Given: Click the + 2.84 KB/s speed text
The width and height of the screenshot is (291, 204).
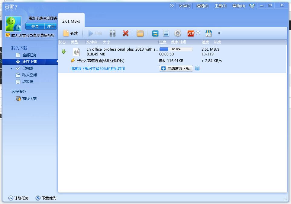Looking at the screenshot, I should point(212,61).
